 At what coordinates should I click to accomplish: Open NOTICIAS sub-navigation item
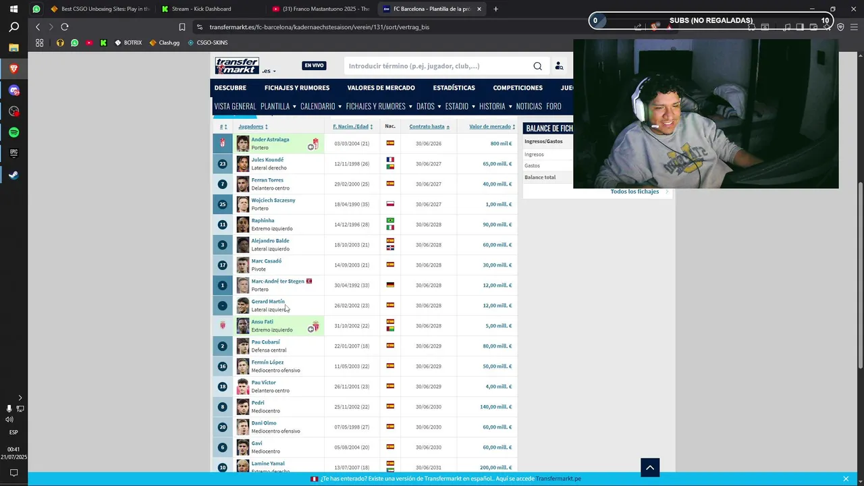click(x=529, y=107)
